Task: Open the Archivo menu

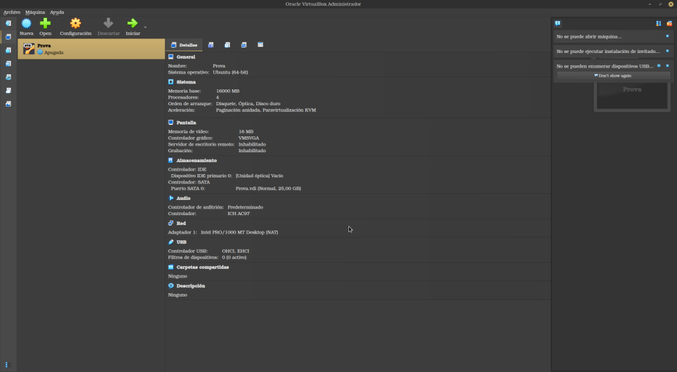Action: [12, 12]
